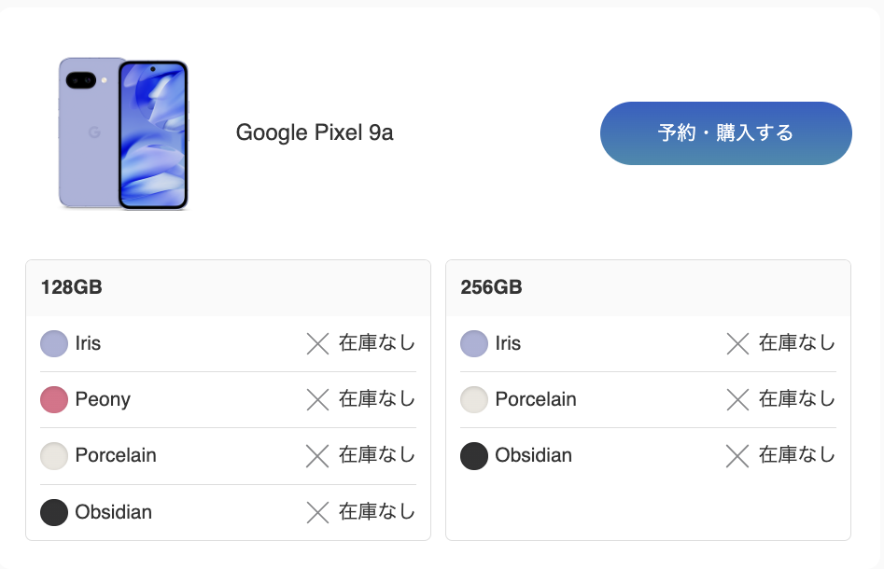Click the Google Pixel 9a product name

(315, 133)
